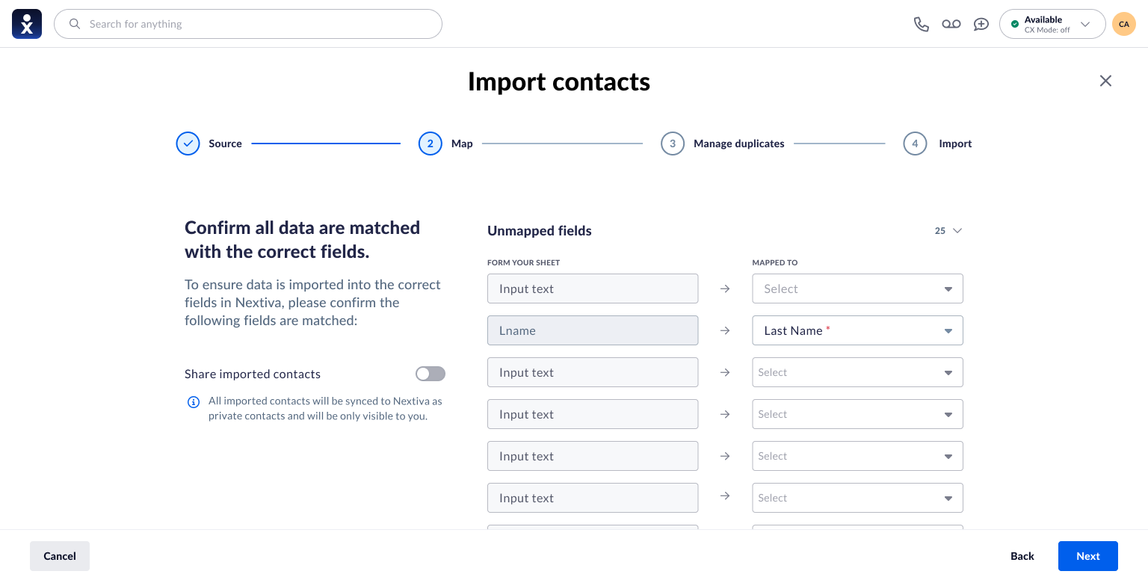
Task: Click the info icon beside private contacts note
Action: [x=194, y=402]
